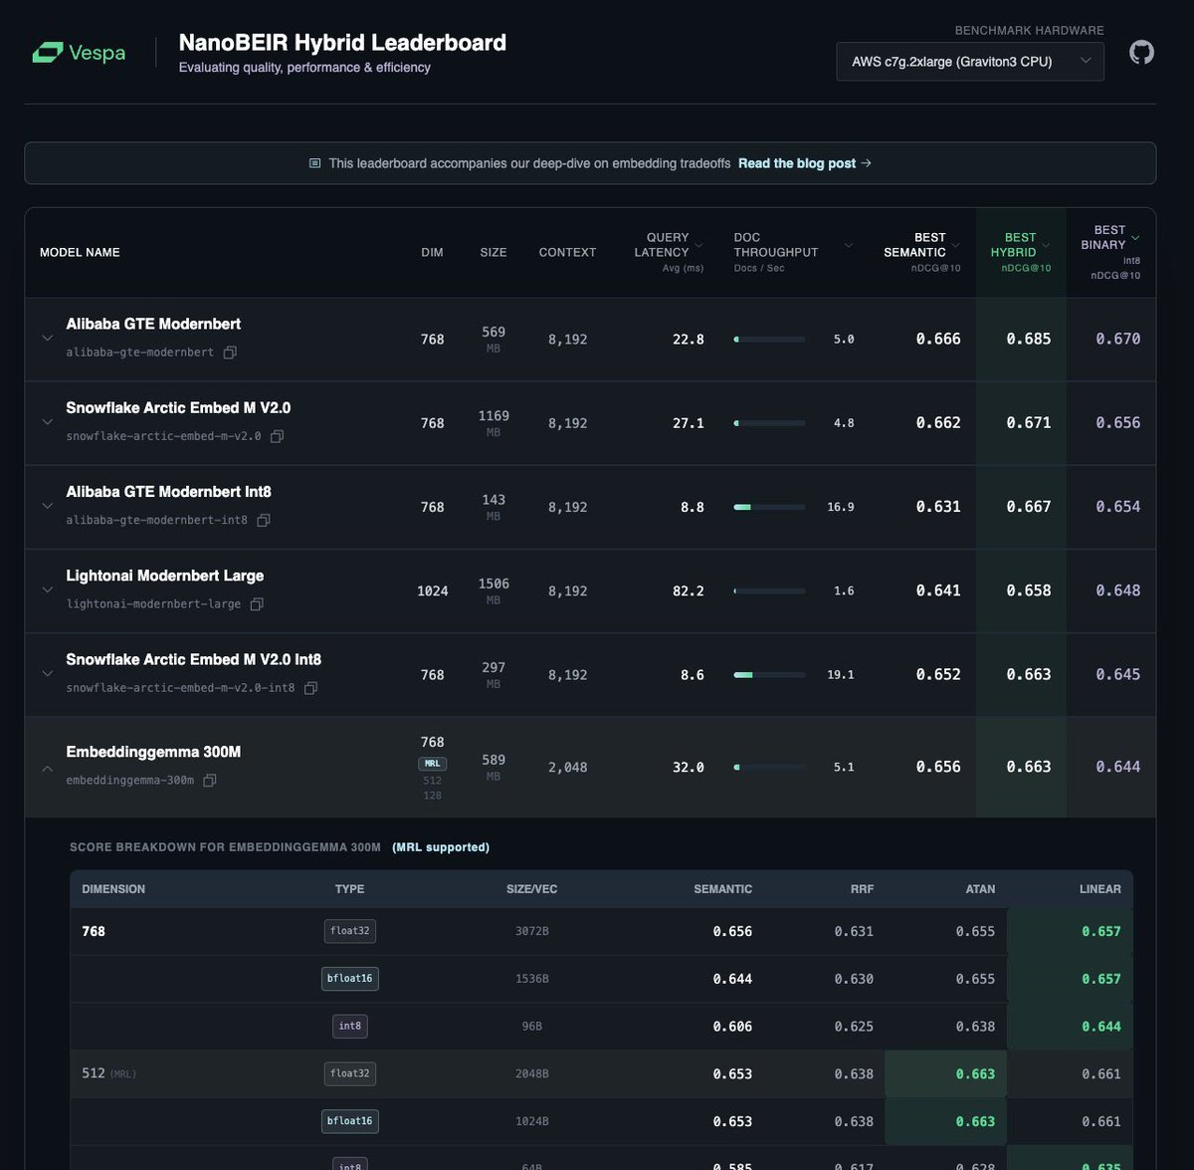Click the LINEAR breakdown column header
The width and height of the screenshot is (1194, 1170).
pyautogui.click(x=1100, y=889)
